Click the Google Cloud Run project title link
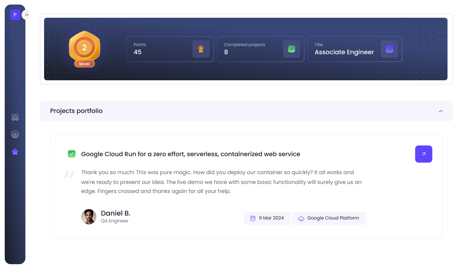Screen dimensions: 467x268 [x=190, y=154]
